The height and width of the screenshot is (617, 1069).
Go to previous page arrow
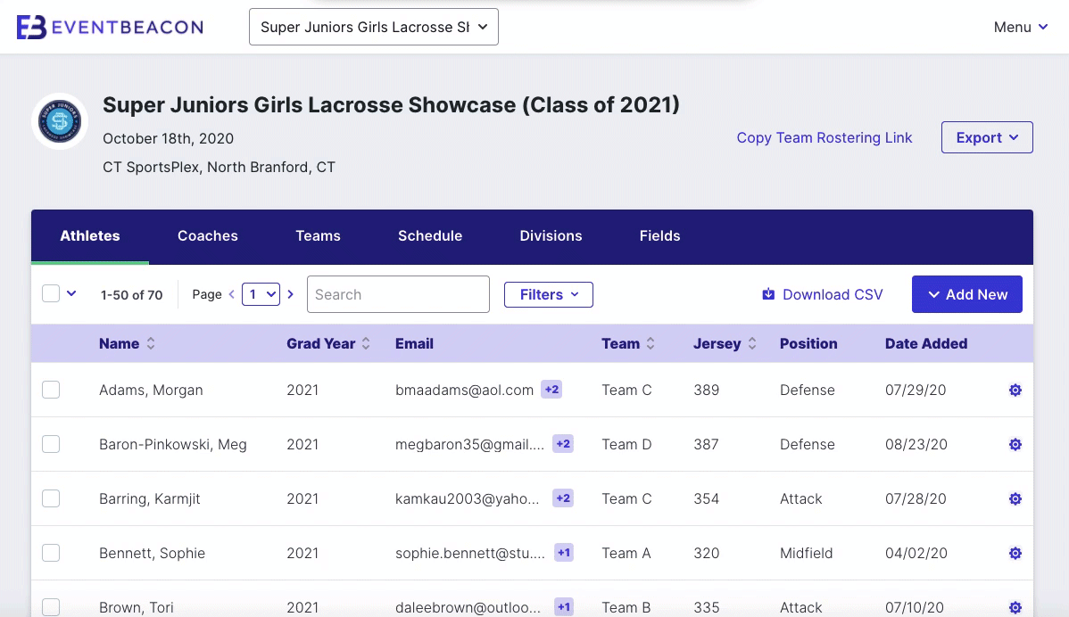232,294
